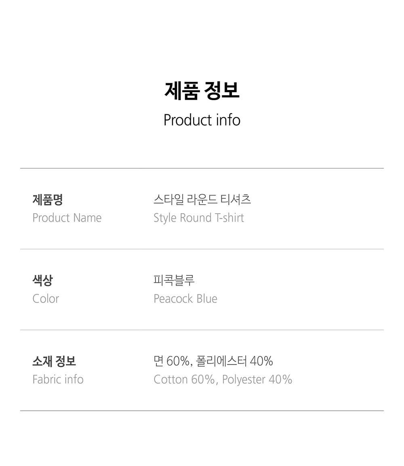Select the Color label text

tap(46, 299)
